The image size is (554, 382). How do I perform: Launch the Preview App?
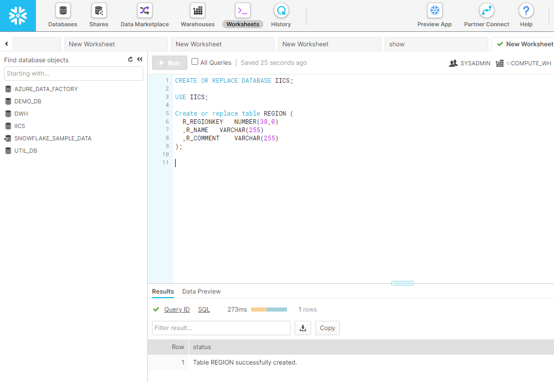[434, 15]
